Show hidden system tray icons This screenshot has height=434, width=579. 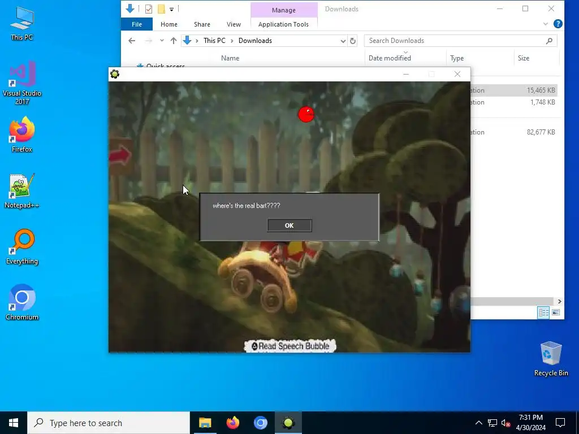tap(478, 423)
